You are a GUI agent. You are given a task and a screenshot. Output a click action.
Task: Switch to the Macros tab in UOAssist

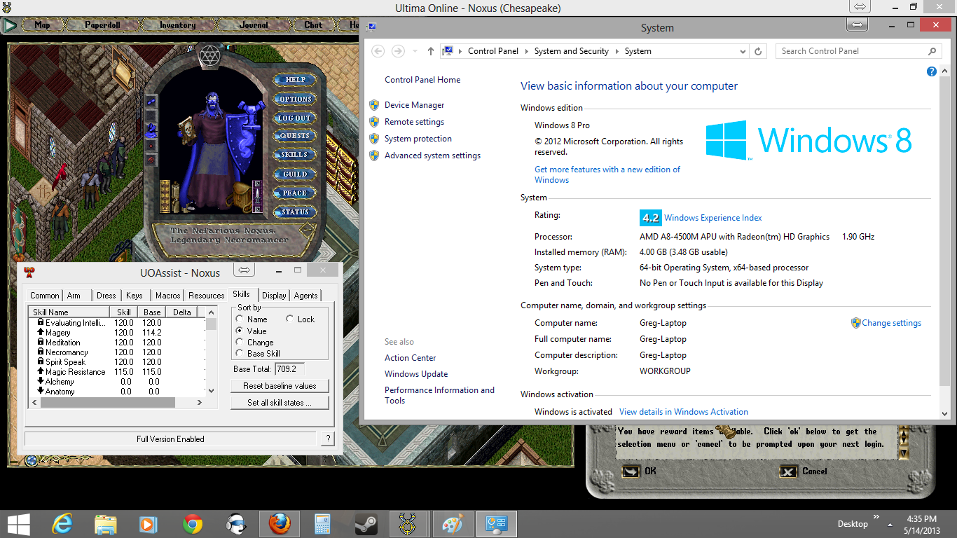[168, 296]
